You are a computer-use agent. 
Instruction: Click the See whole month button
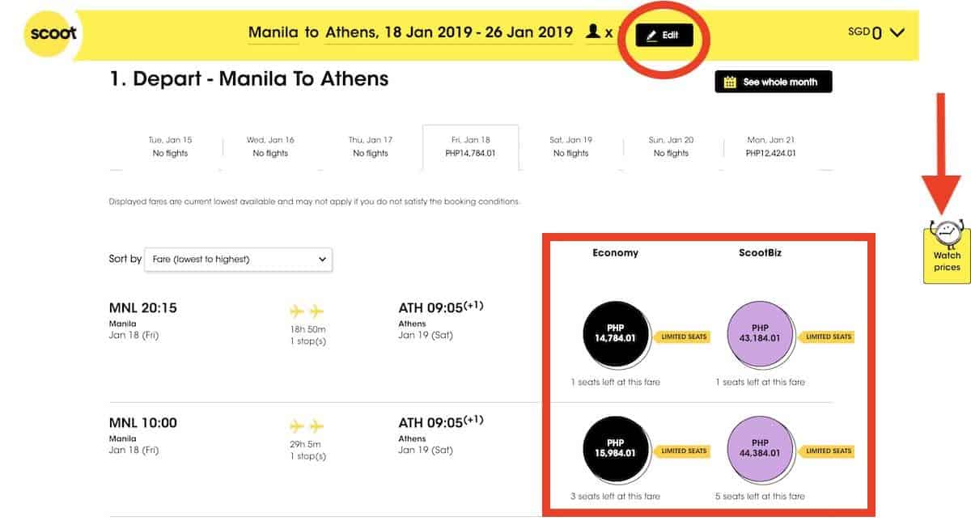click(773, 82)
